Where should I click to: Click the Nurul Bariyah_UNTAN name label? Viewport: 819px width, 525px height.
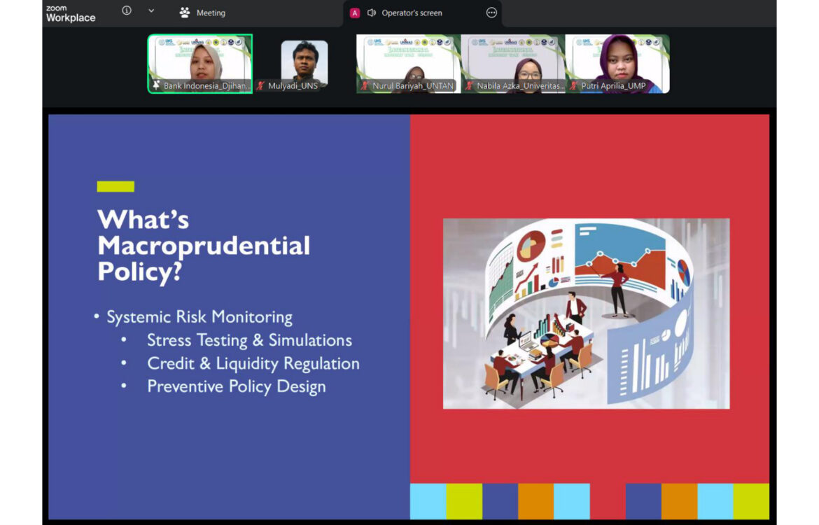coord(413,86)
